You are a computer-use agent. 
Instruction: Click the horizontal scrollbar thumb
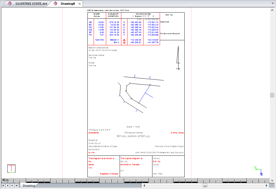pyautogui.click(x=205, y=185)
